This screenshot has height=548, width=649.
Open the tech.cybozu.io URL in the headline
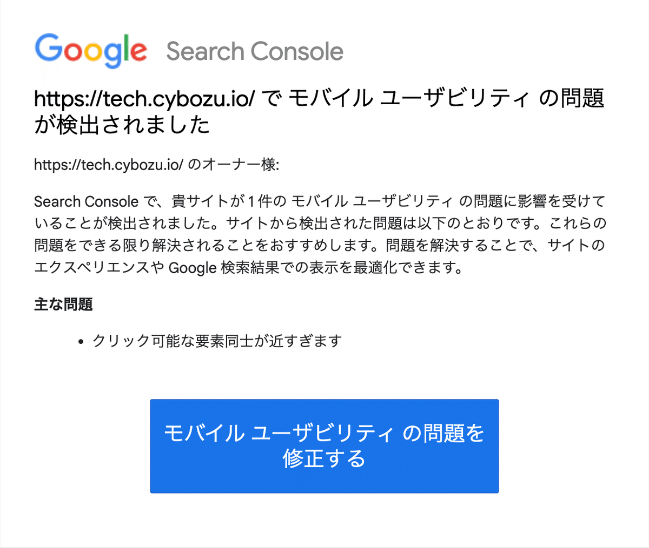pyautogui.click(x=144, y=99)
